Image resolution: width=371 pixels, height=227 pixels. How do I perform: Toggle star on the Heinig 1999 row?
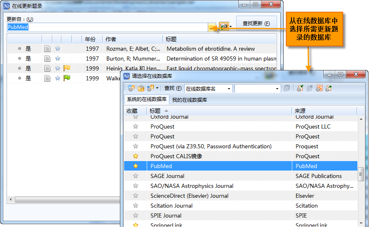(x=57, y=68)
